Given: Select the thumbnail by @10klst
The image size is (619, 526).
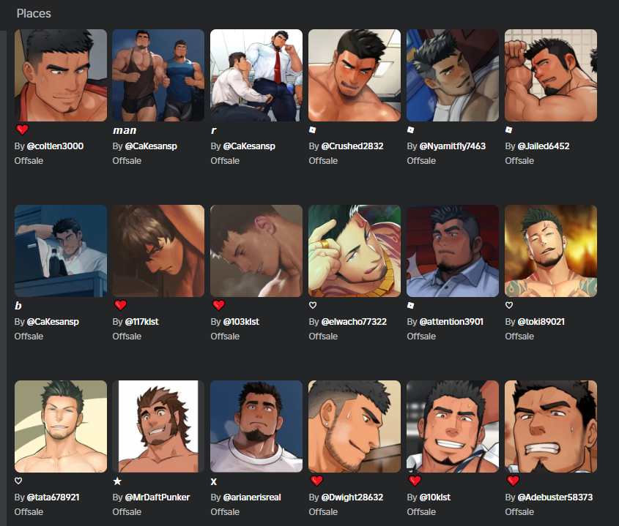Looking at the screenshot, I should (453, 427).
